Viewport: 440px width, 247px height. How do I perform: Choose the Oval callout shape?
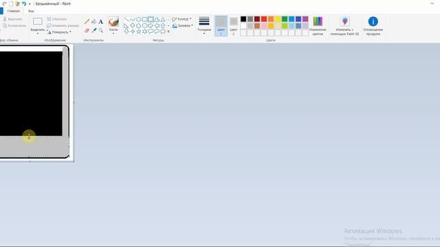coord(157,32)
